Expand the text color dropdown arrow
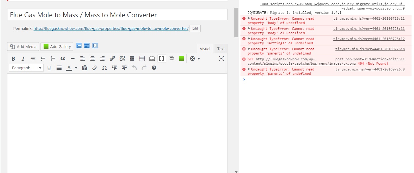The height and width of the screenshot is (173, 414). (x=76, y=68)
